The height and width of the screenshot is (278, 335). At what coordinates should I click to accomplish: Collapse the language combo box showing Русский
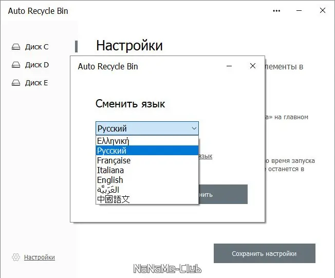pyautogui.click(x=147, y=128)
